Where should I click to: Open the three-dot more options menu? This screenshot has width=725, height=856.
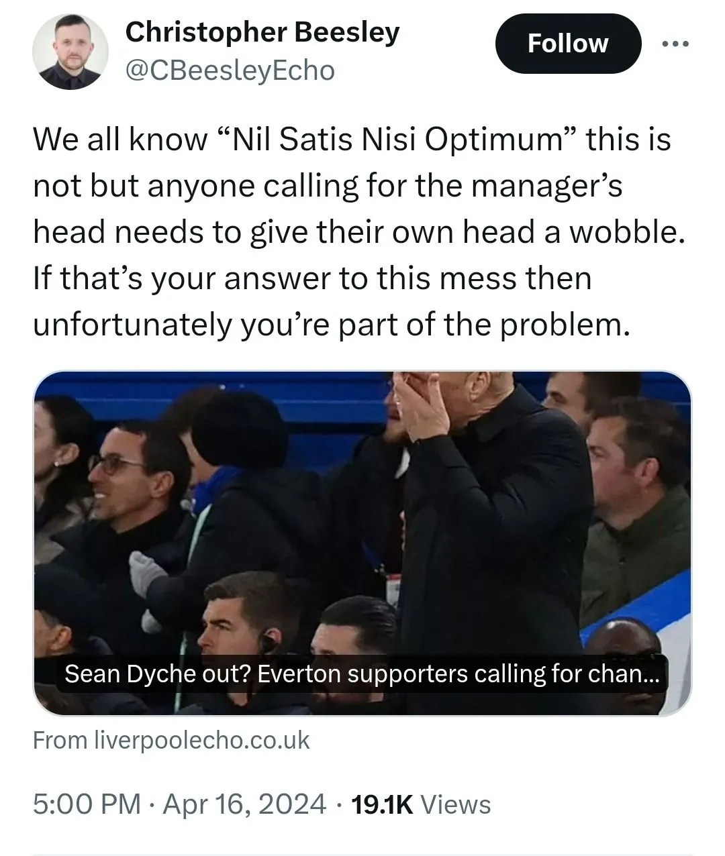pyautogui.click(x=675, y=44)
